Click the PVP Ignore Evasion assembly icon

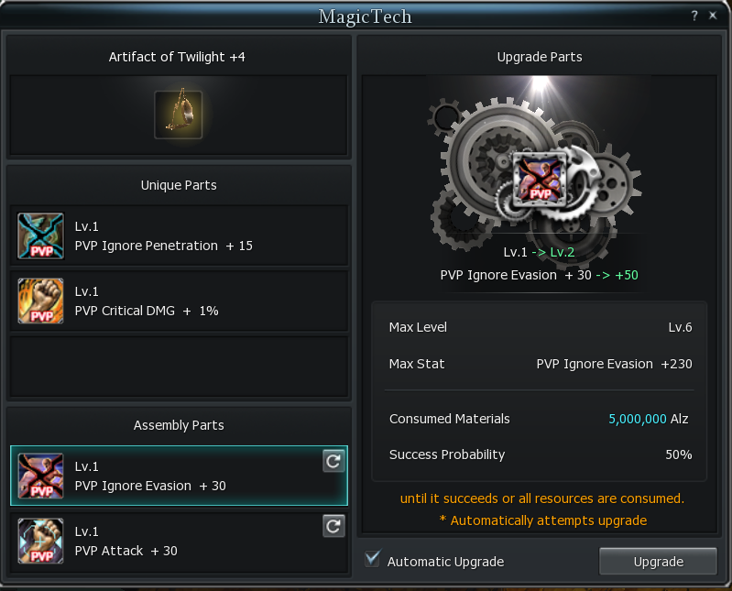tap(41, 476)
